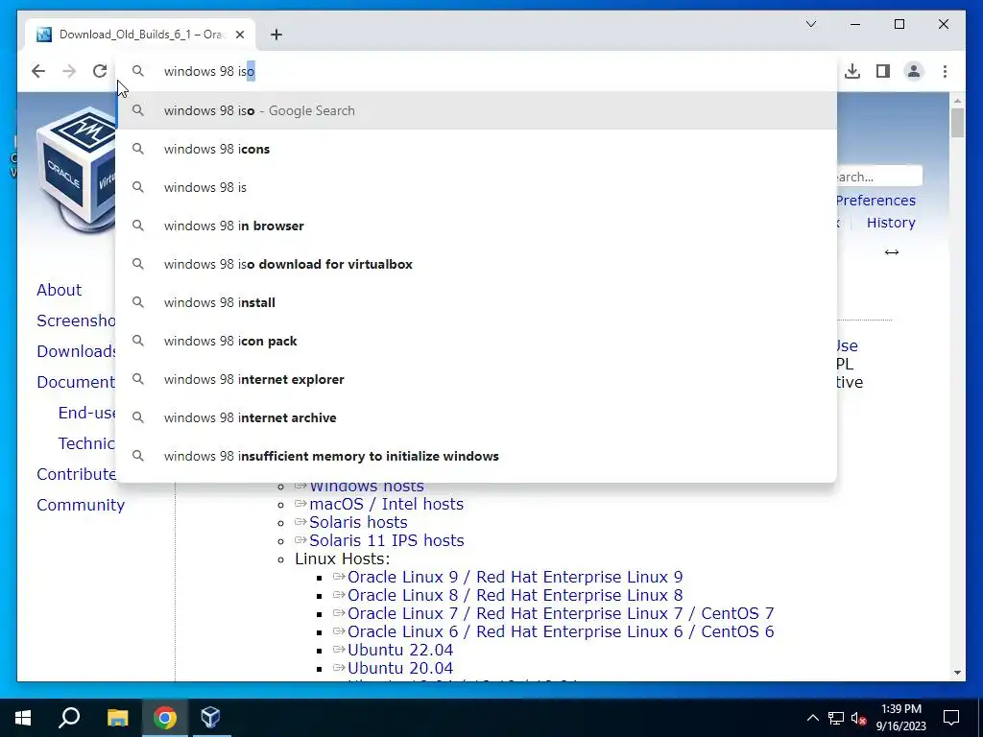Open Oracle Linux 8 / Red Hat 8 link

click(x=515, y=595)
